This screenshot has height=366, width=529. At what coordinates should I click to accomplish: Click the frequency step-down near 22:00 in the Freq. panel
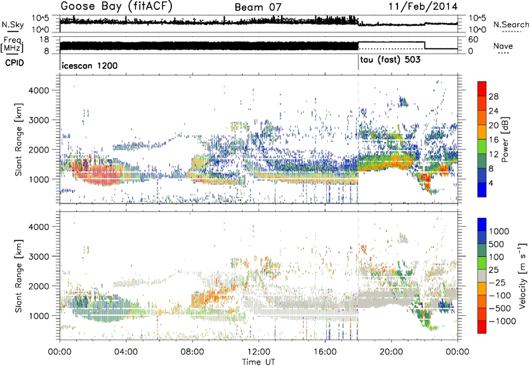[425, 45]
